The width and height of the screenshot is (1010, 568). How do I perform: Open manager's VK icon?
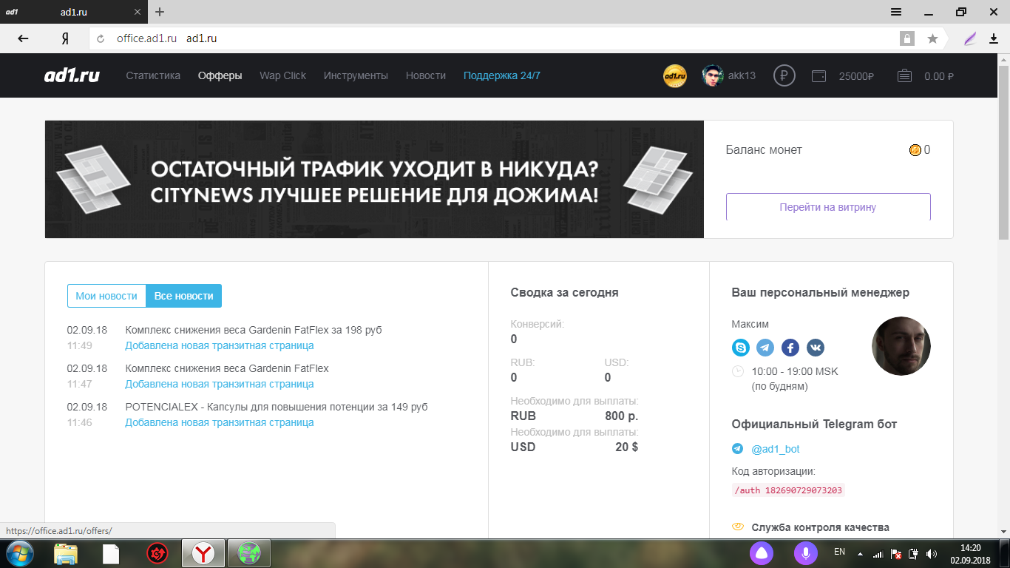point(816,348)
